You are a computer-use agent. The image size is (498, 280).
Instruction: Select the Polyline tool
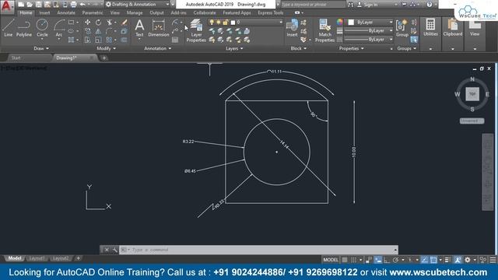[x=24, y=28]
